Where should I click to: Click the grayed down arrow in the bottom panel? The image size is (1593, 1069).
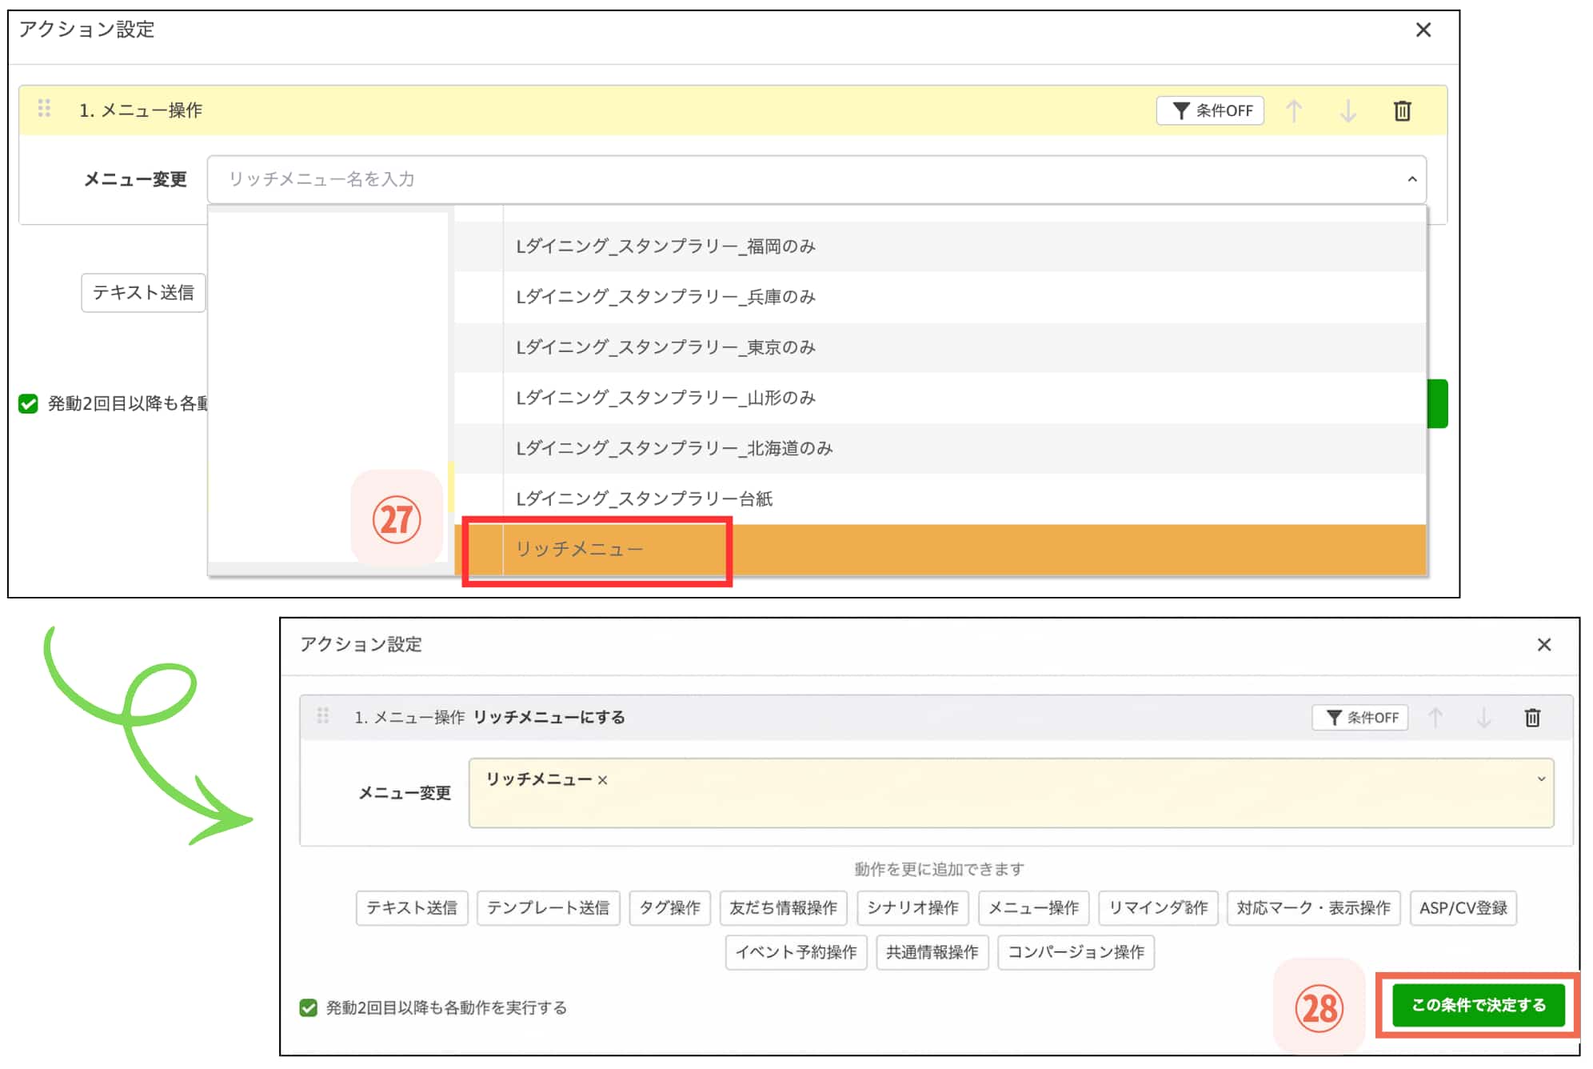[1483, 718]
